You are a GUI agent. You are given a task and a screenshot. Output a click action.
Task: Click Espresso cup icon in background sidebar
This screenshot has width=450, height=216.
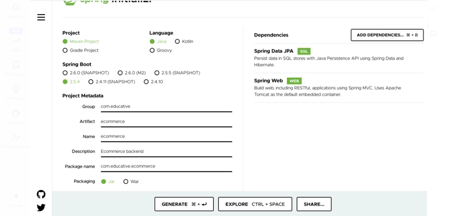(x=16, y=113)
